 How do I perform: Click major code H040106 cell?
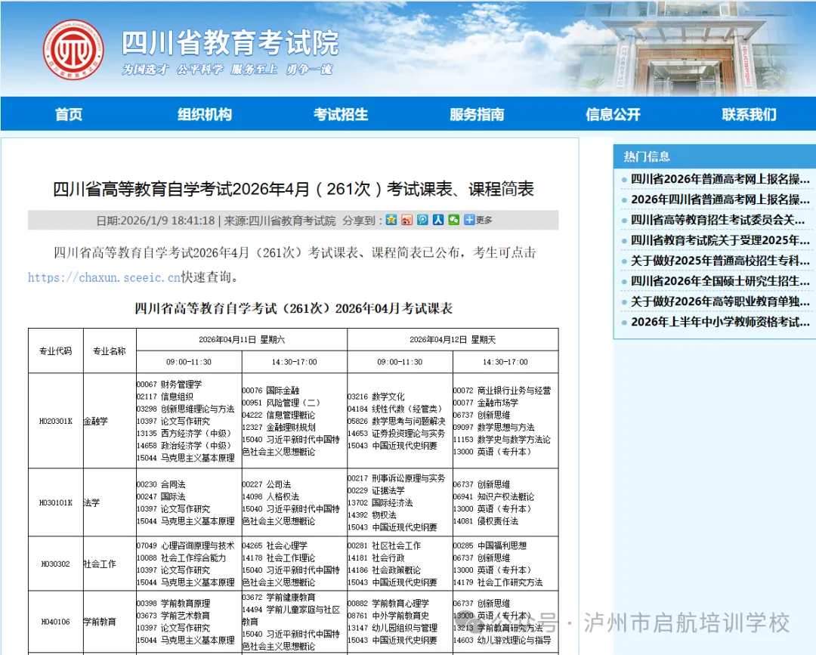click(x=56, y=622)
